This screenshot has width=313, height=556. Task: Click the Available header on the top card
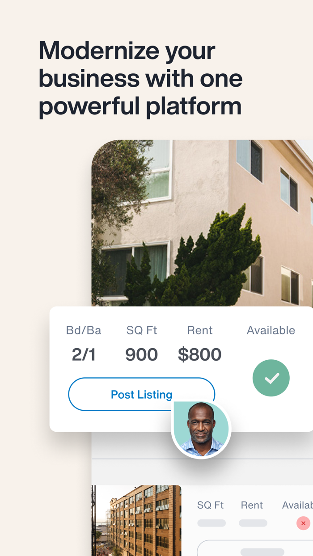[x=271, y=330]
